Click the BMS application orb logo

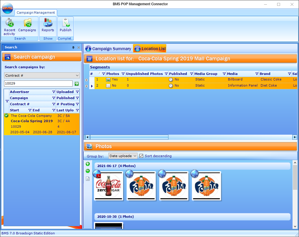point(8,8)
